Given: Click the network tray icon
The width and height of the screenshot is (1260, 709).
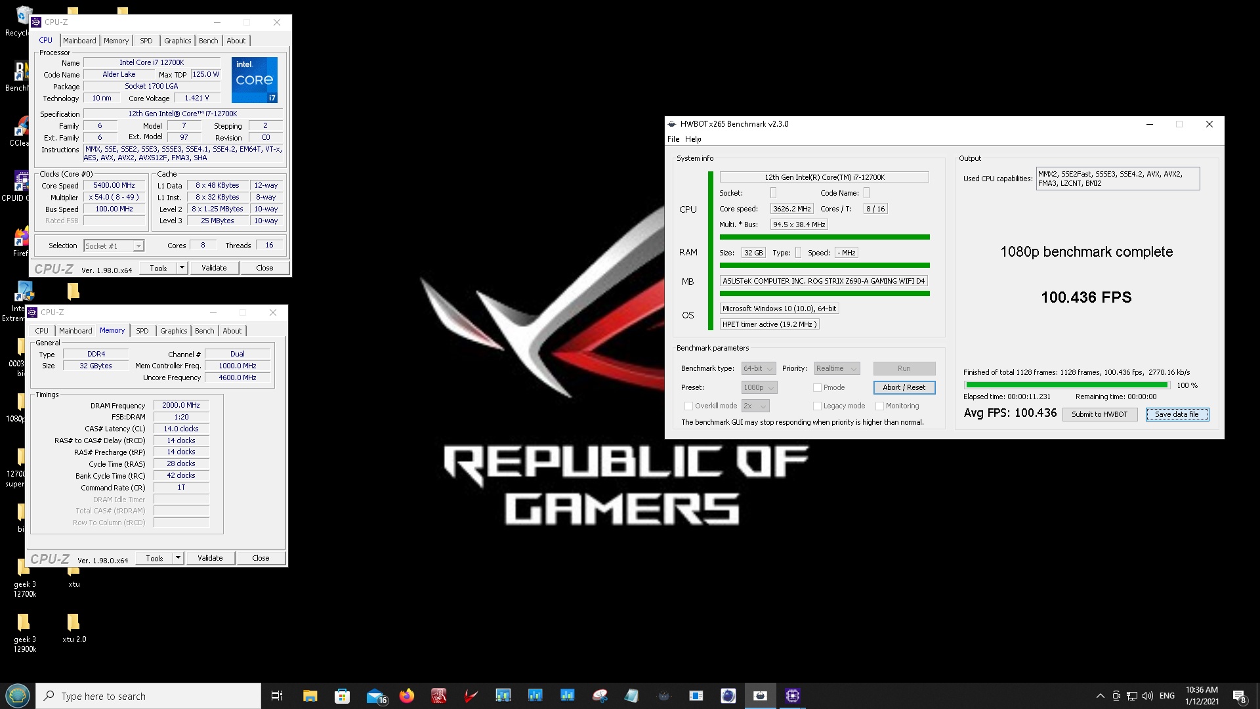Looking at the screenshot, I should pyautogui.click(x=1132, y=696).
